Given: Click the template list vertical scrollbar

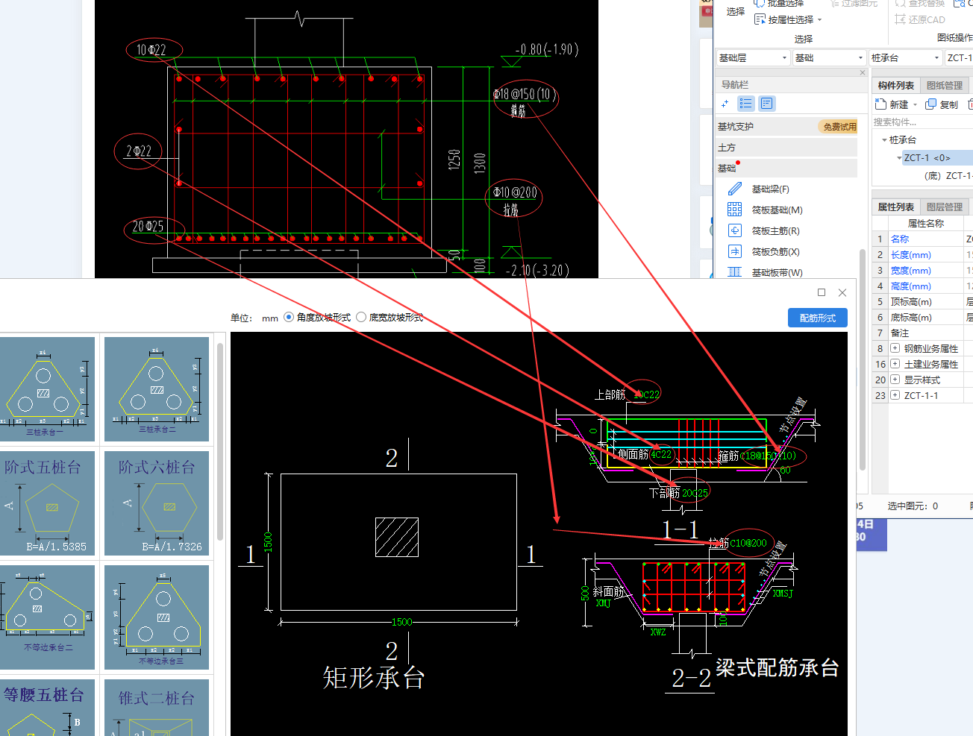Looking at the screenshot, I should [220, 441].
